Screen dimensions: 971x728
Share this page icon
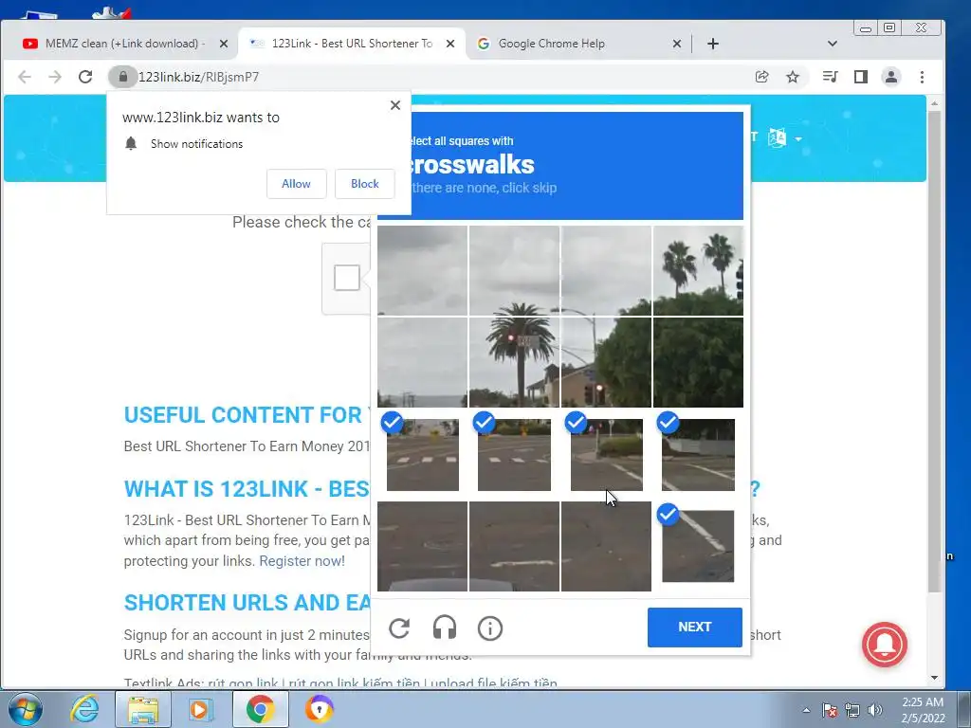click(762, 77)
